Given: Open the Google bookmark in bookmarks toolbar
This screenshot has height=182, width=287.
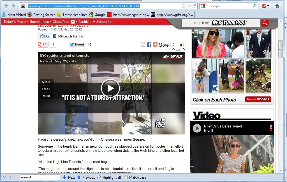Looking at the screenshot, I should click(97, 15).
